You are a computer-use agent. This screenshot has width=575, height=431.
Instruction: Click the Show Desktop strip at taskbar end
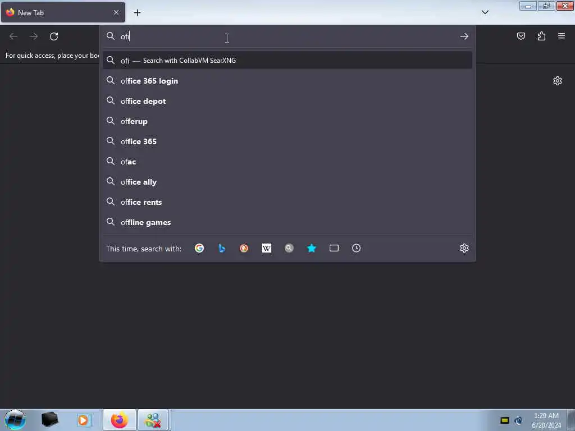coord(571,420)
